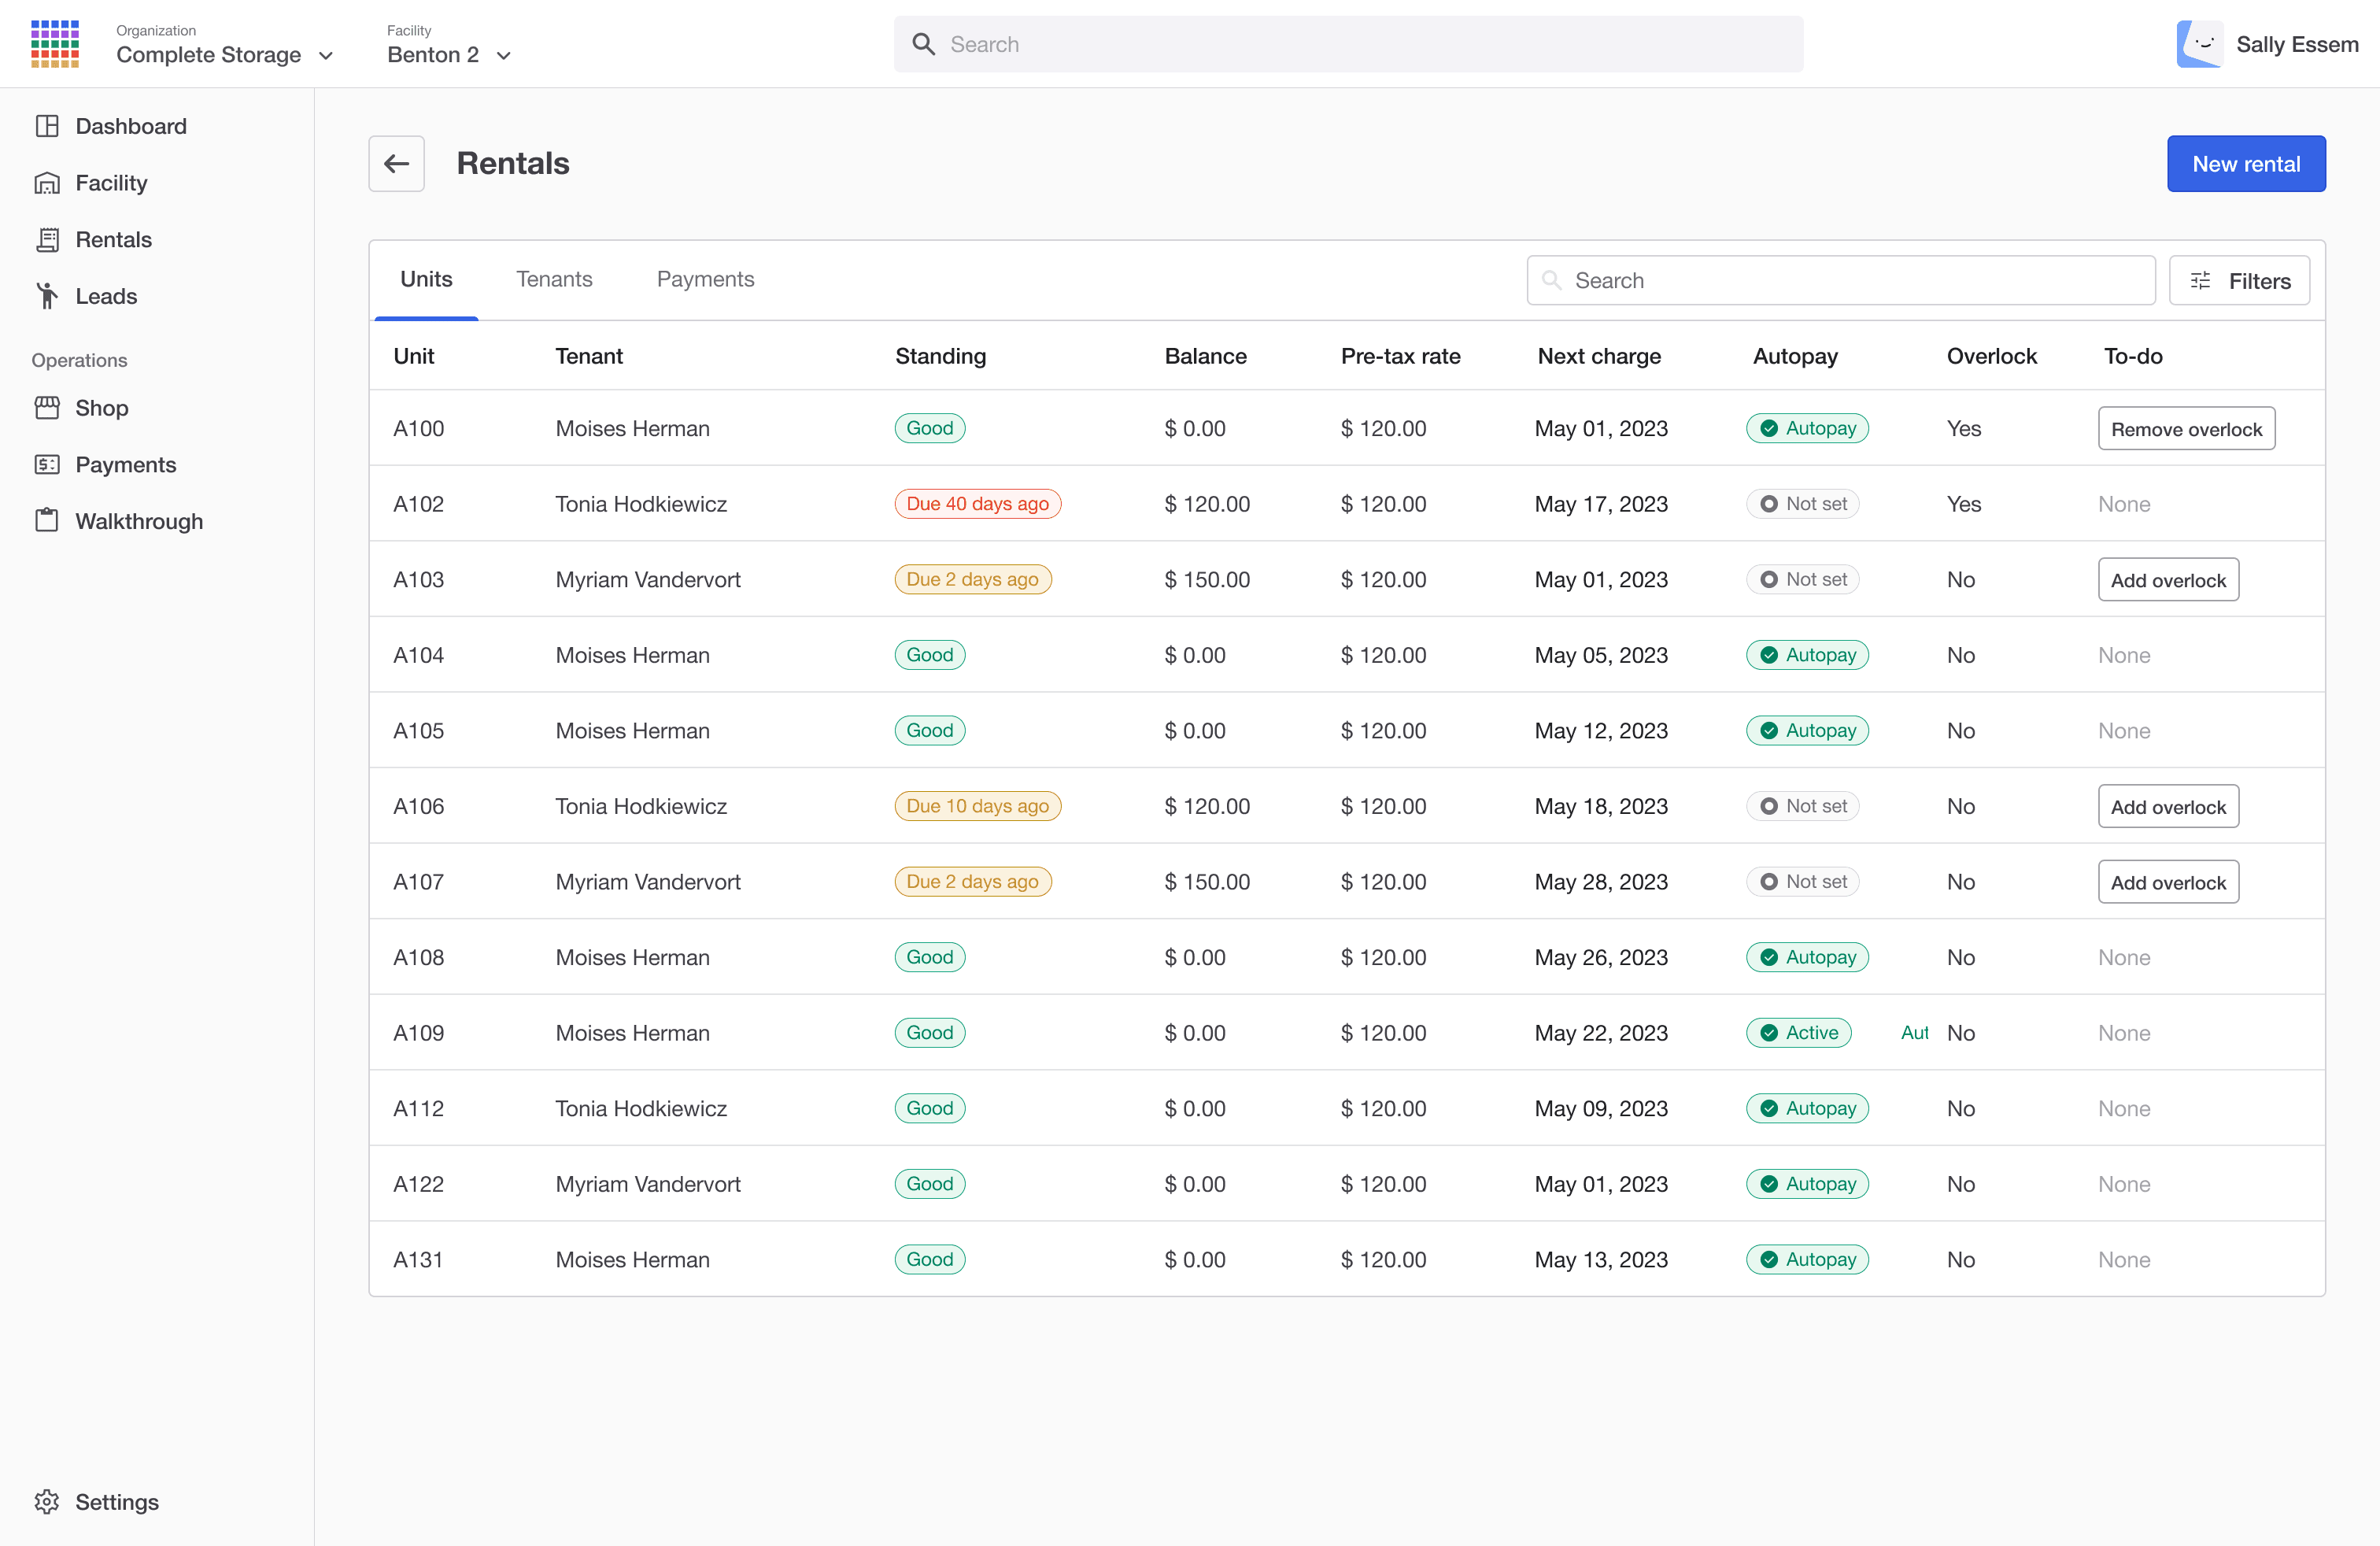Click the Payments dollar icon in sidebar
This screenshot has width=2380, height=1546.
pyautogui.click(x=47, y=465)
